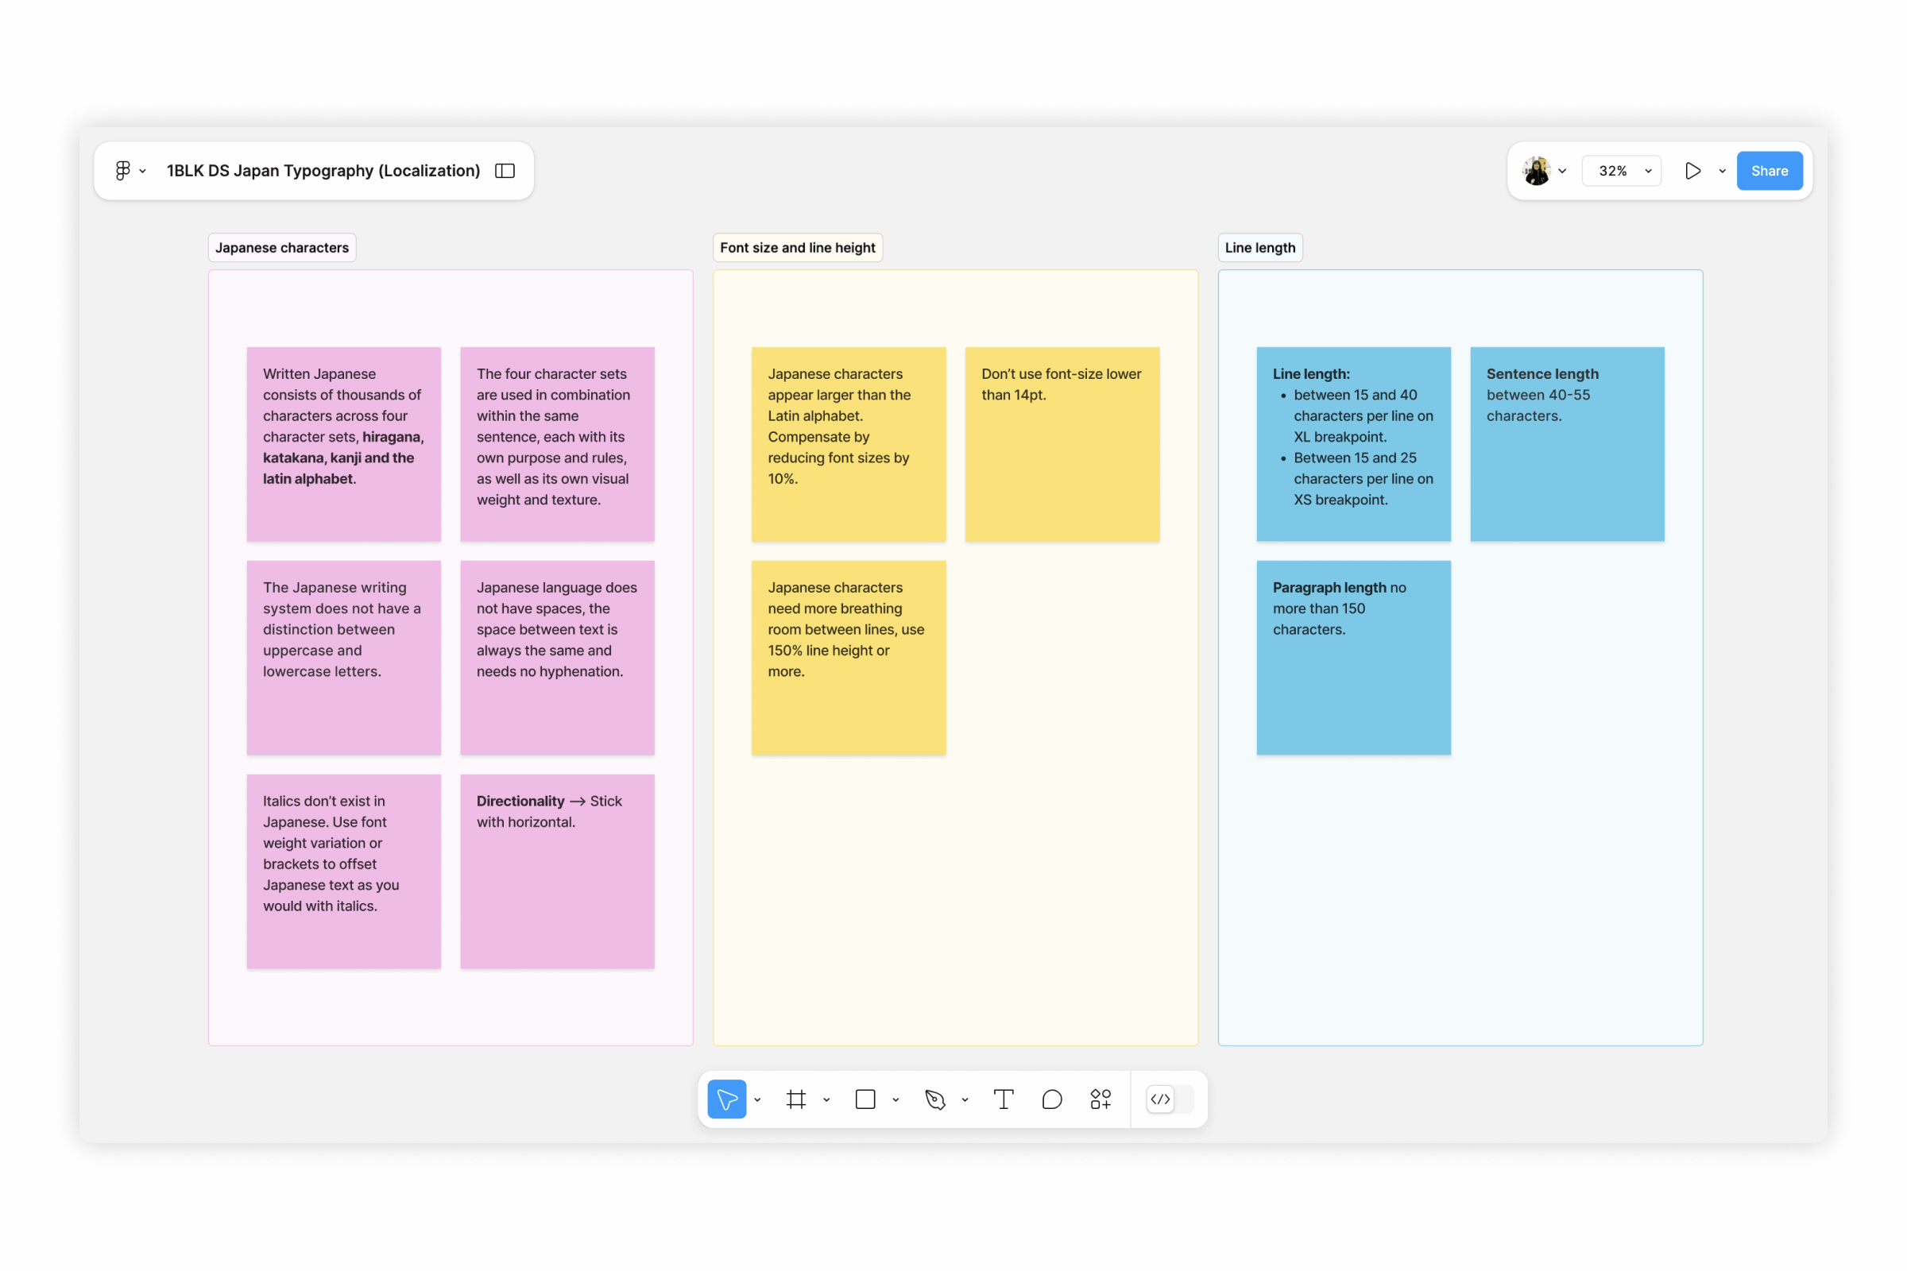Open the 32% zoom dropdown
Screen dimensions: 1907x1271
coord(1622,171)
